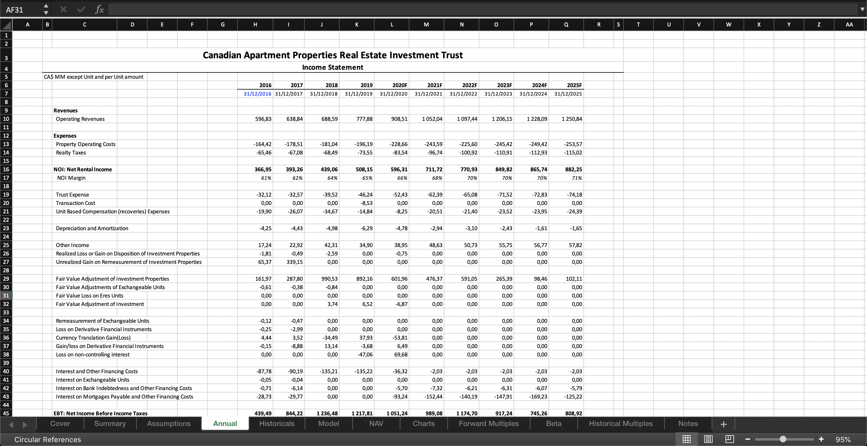Select column Q header
867x446 pixels.
click(x=566, y=25)
